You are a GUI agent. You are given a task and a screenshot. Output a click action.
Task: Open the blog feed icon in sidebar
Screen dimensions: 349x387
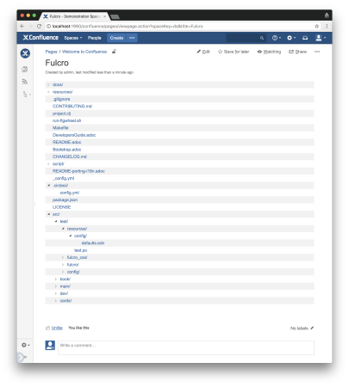click(25, 82)
